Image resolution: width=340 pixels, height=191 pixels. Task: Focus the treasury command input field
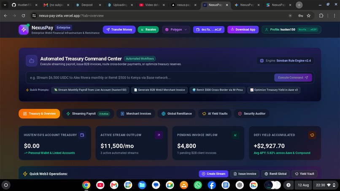[150, 78]
